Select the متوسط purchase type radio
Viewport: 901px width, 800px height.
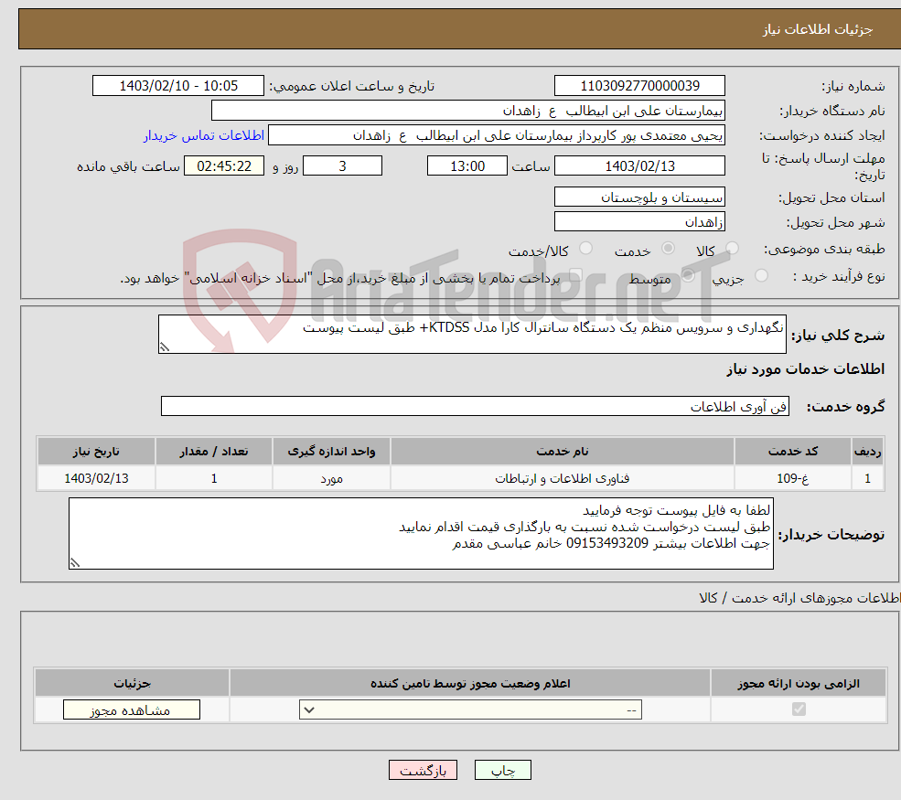688,276
